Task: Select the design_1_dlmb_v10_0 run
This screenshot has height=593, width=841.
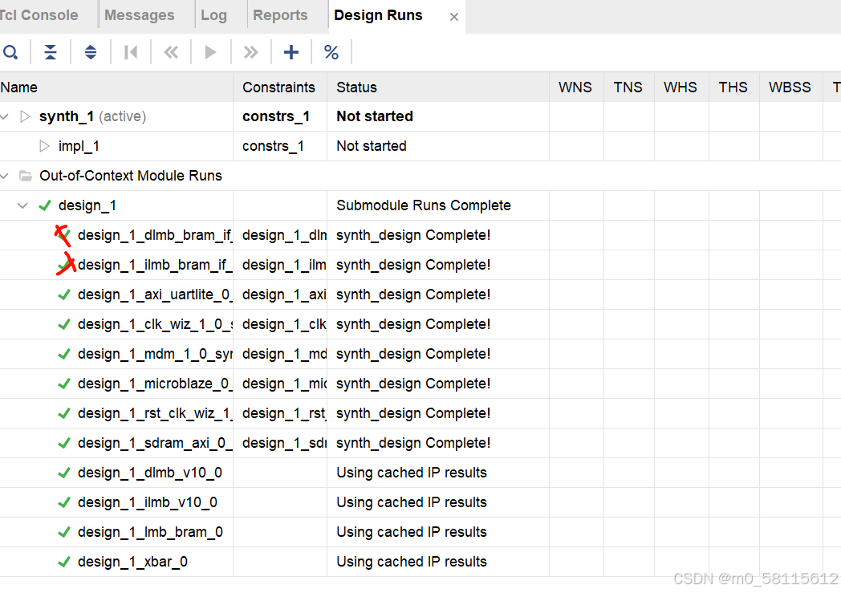Action: tap(149, 473)
